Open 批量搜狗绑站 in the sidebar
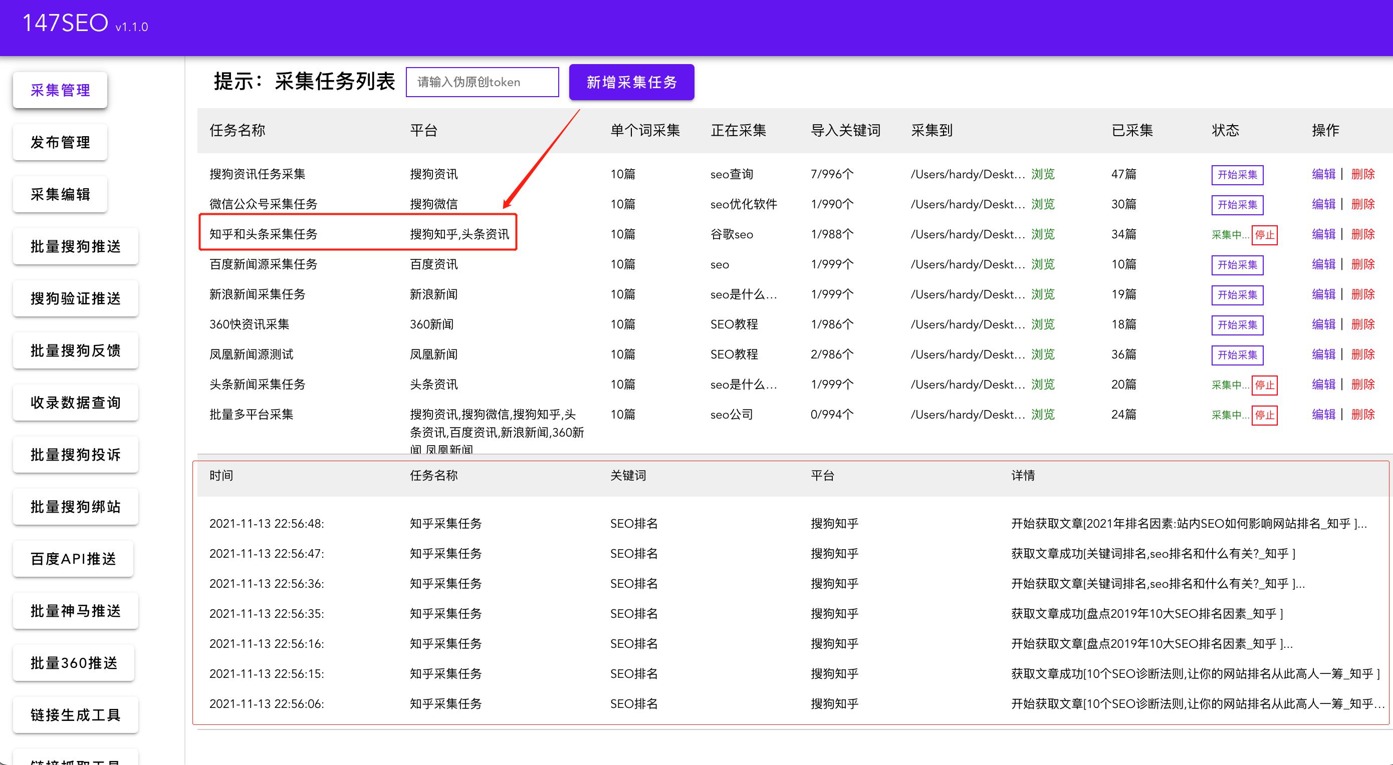Image resolution: width=1393 pixels, height=765 pixels. (x=76, y=507)
